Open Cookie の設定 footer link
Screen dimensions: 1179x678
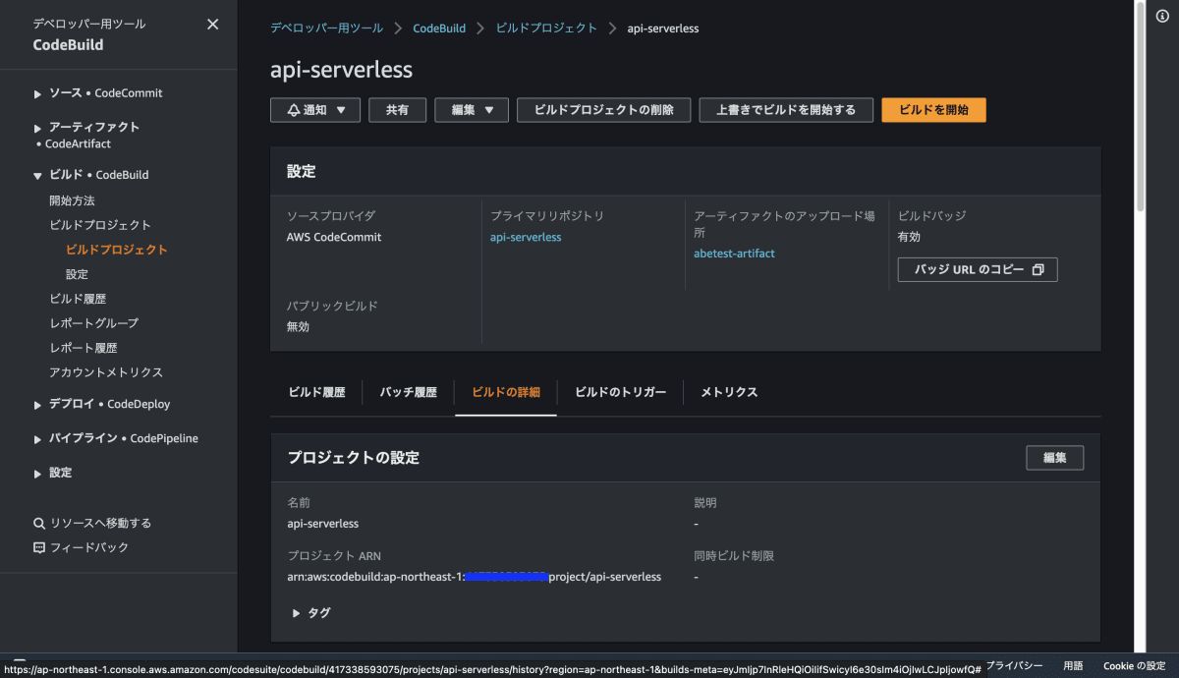(x=1134, y=666)
